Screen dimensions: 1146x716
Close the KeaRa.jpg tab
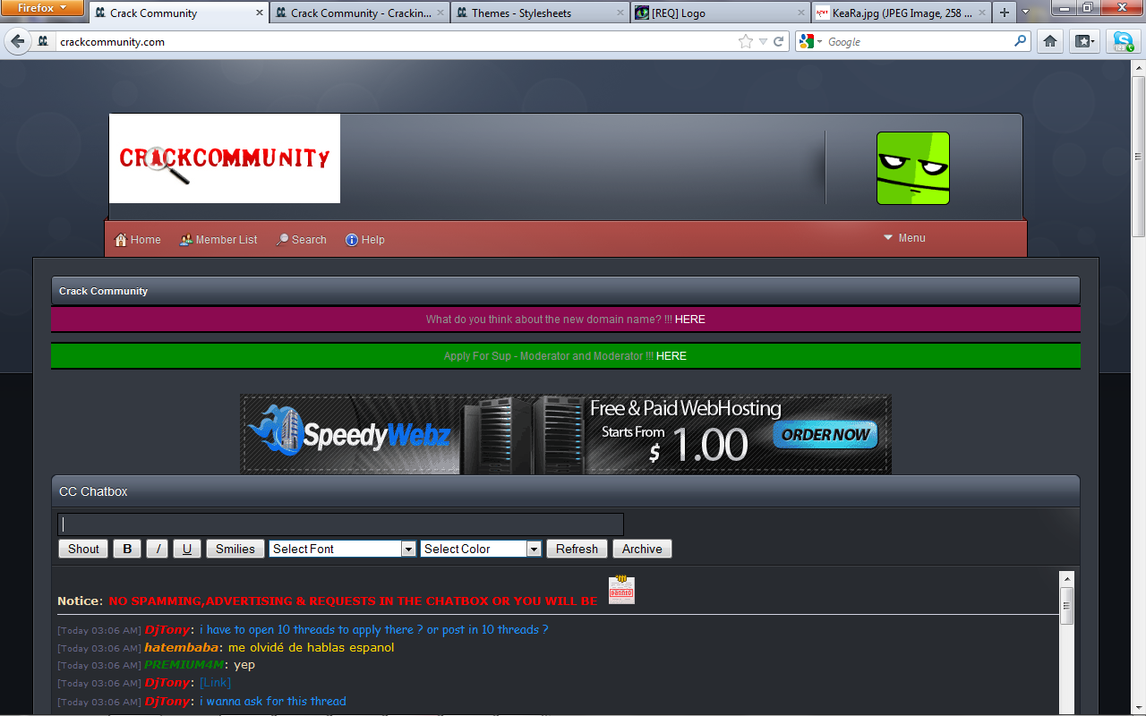980,13
